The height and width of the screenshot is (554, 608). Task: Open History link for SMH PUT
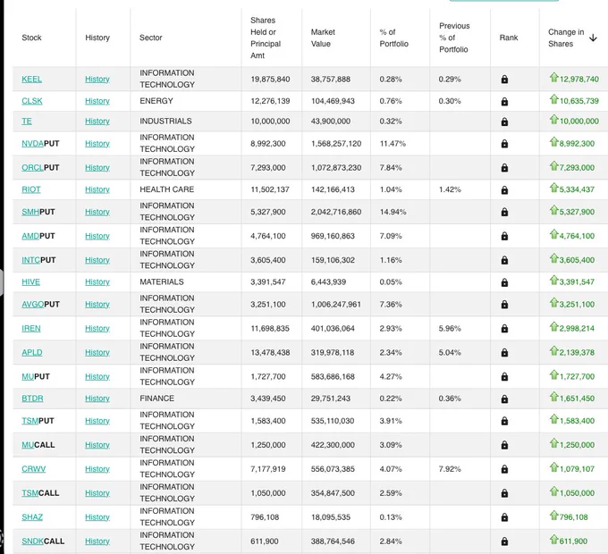pos(97,212)
